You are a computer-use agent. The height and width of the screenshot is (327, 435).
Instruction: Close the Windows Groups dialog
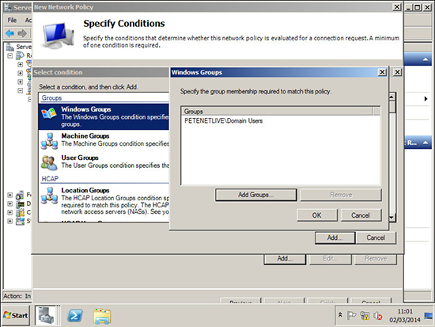tap(382, 72)
